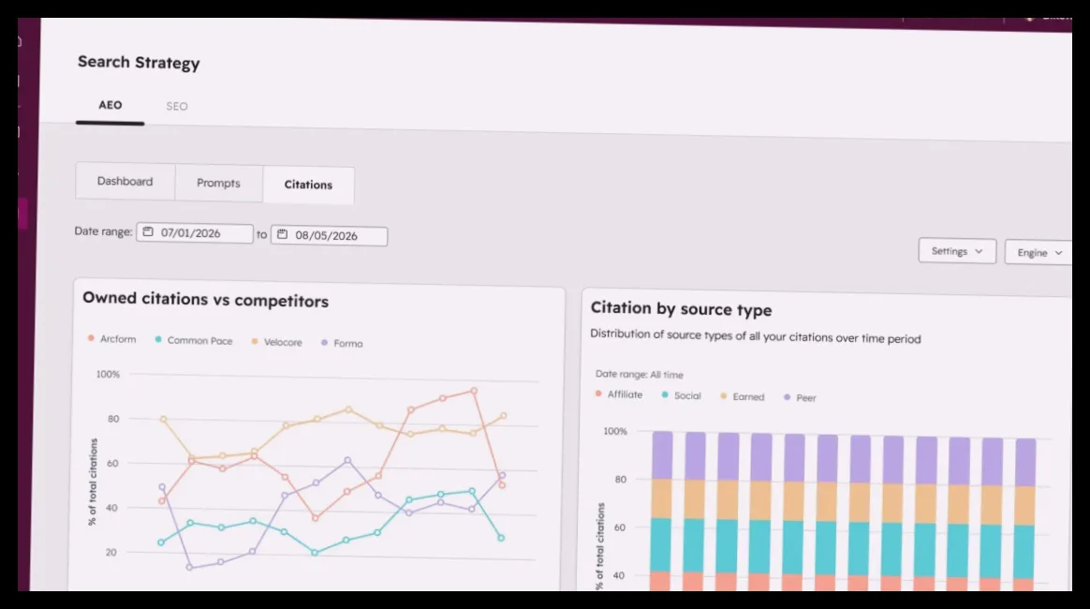Select the Citations tab
Image resolution: width=1090 pixels, height=609 pixels.
[308, 185]
